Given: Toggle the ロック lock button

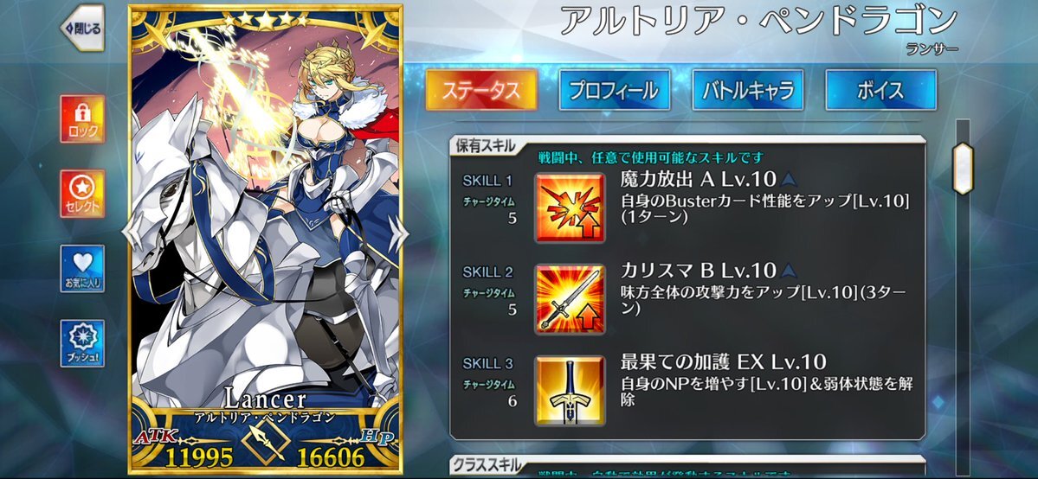Looking at the screenshot, I should point(82,118).
